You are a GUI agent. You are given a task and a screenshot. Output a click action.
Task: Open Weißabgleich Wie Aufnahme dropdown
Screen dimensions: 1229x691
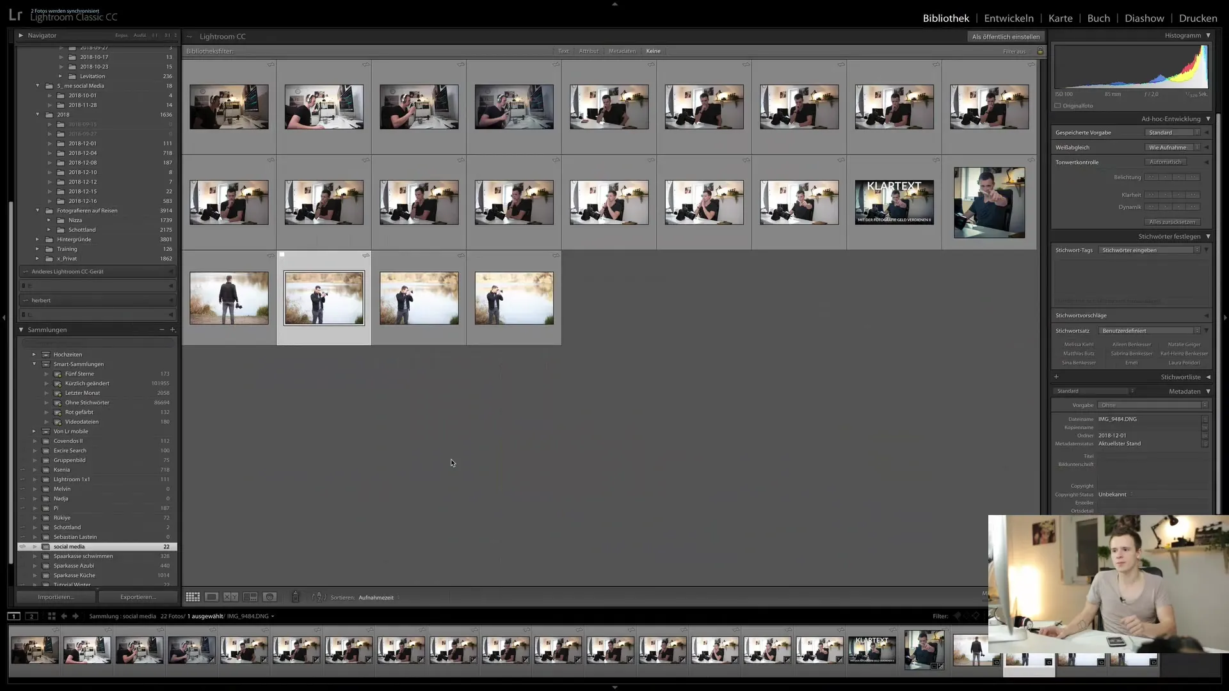(1173, 147)
